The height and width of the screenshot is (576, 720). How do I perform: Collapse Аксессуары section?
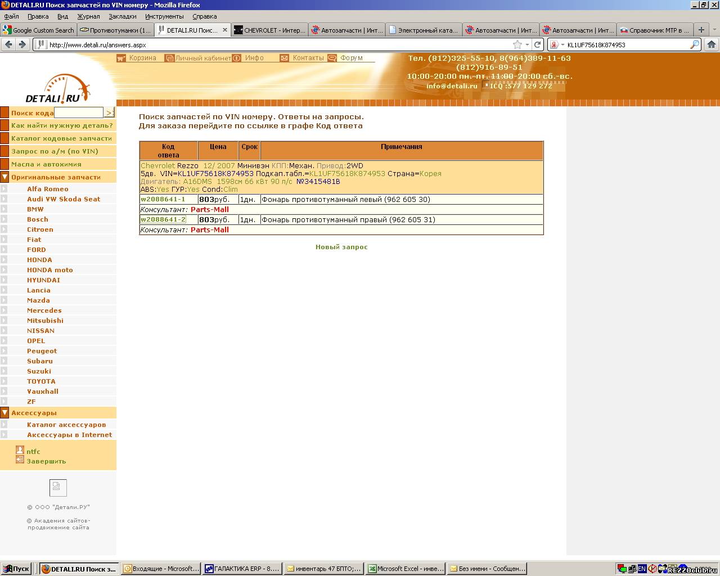coord(4,413)
